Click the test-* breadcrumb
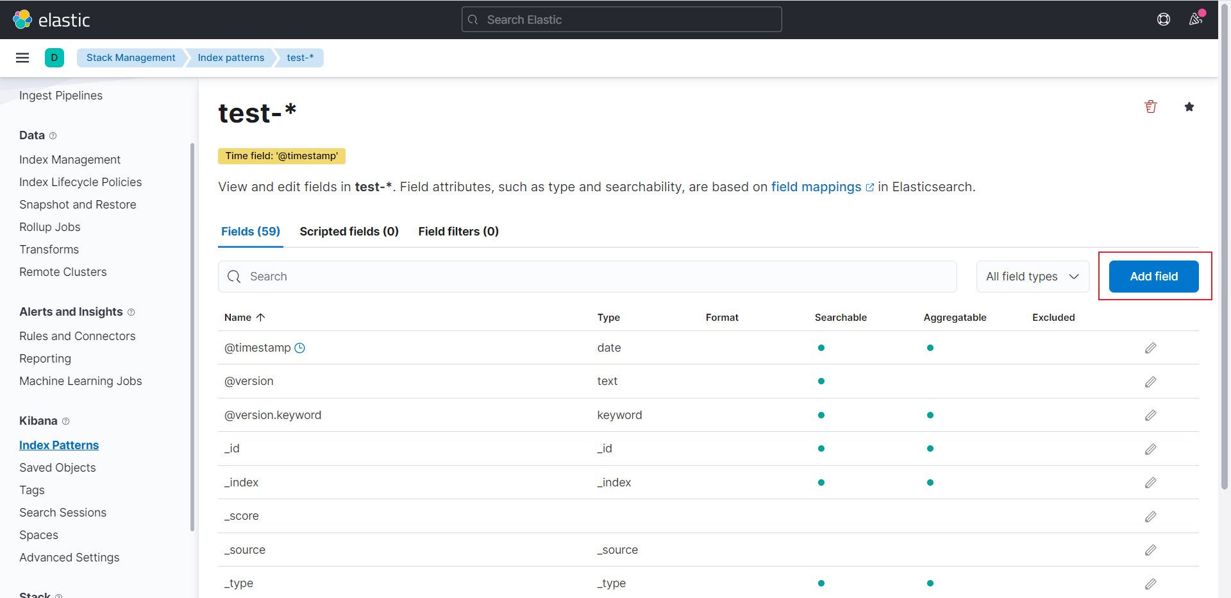Image resolution: width=1231 pixels, height=598 pixels. pyautogui.click(x=300, y=58)
